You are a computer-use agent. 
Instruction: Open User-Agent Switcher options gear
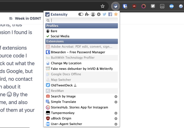click(116, 124)
